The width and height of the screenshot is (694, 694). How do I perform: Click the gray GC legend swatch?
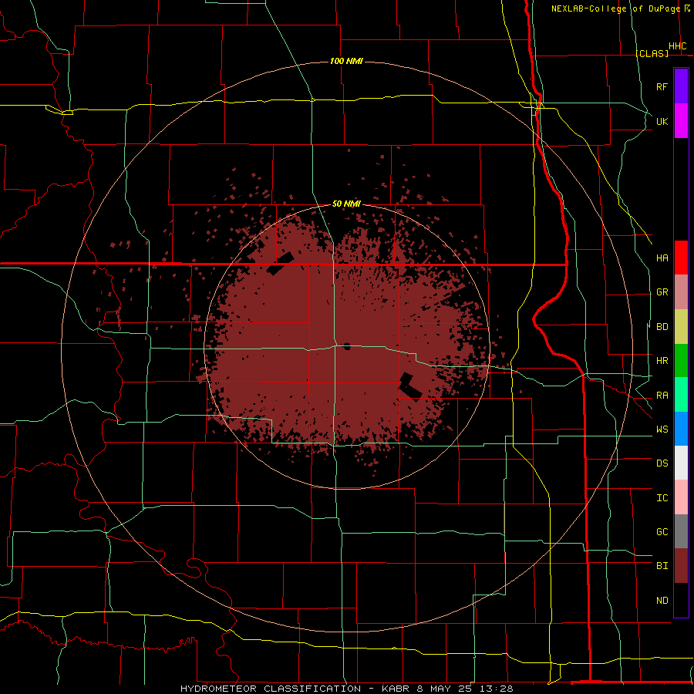(681, 531)
